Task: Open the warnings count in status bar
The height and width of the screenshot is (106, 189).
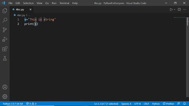Action: [x=34, y=104]
